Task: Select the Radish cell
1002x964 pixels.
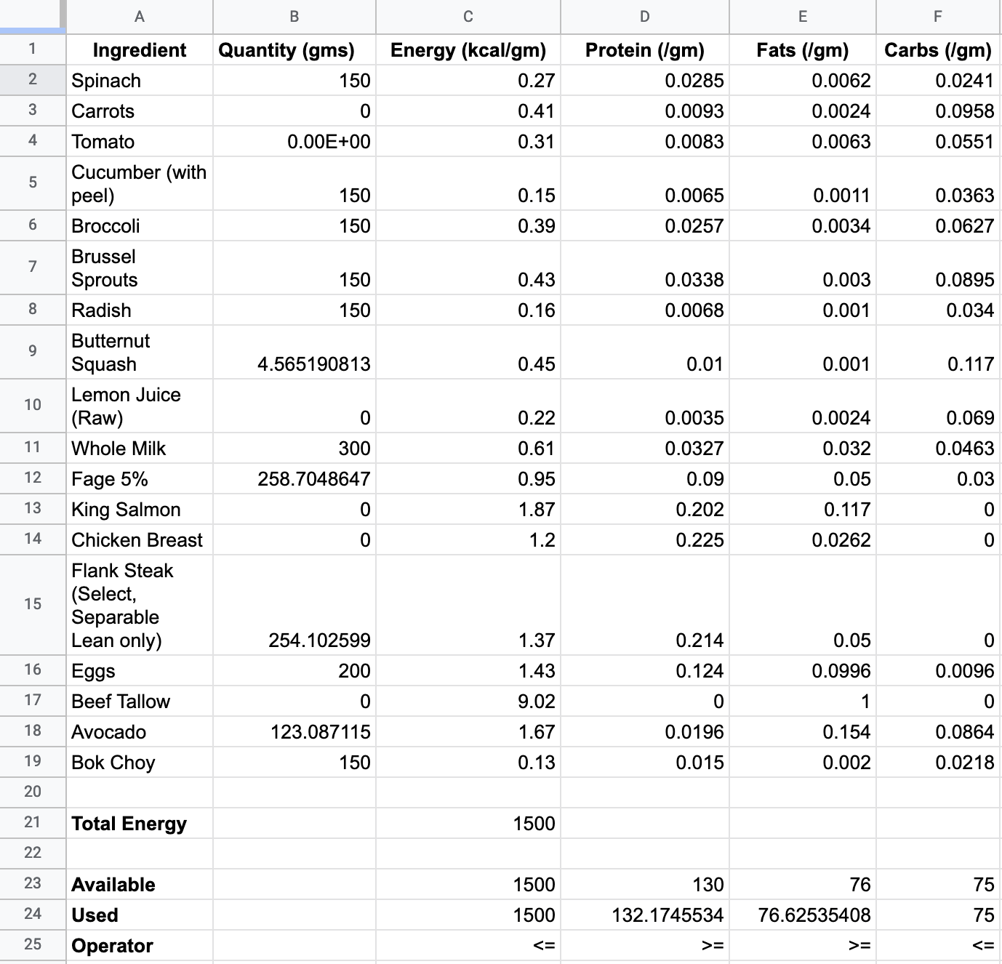Action: 140,310
